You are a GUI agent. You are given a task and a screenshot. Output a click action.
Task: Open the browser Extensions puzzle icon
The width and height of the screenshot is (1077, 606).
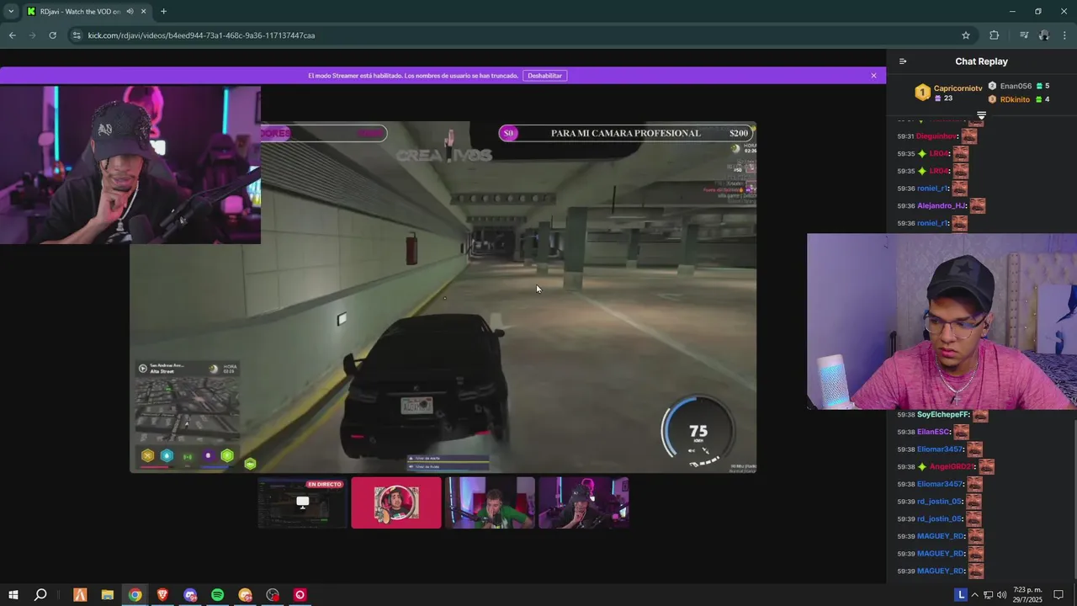coord(995,35)
